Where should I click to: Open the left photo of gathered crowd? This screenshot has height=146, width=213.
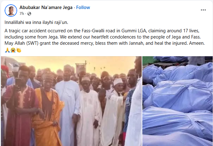click(71, 101)
